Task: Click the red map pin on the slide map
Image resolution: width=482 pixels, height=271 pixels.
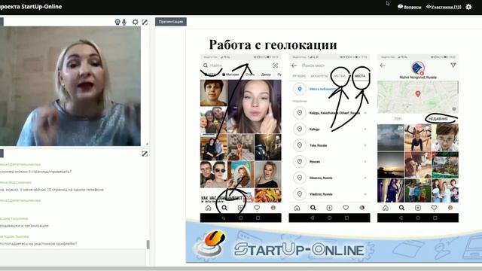Action: click(x=418, y=93)
